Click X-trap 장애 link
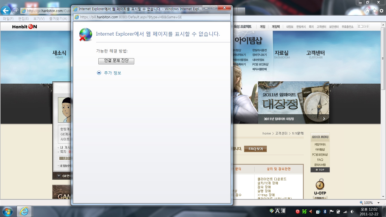 (266, 195)
